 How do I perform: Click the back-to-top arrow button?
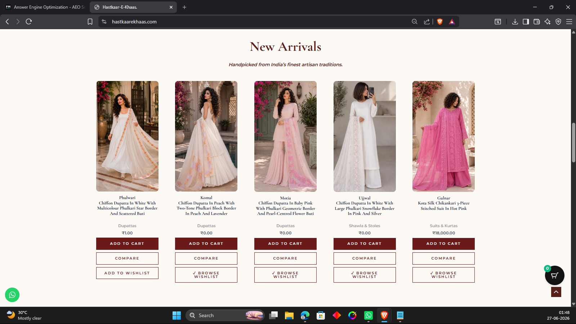(556, 292)
